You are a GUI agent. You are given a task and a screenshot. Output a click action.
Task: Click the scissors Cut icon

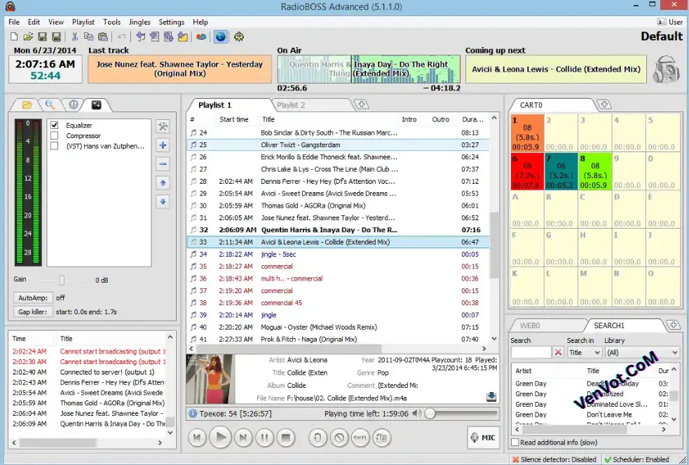tap(75, 37)
